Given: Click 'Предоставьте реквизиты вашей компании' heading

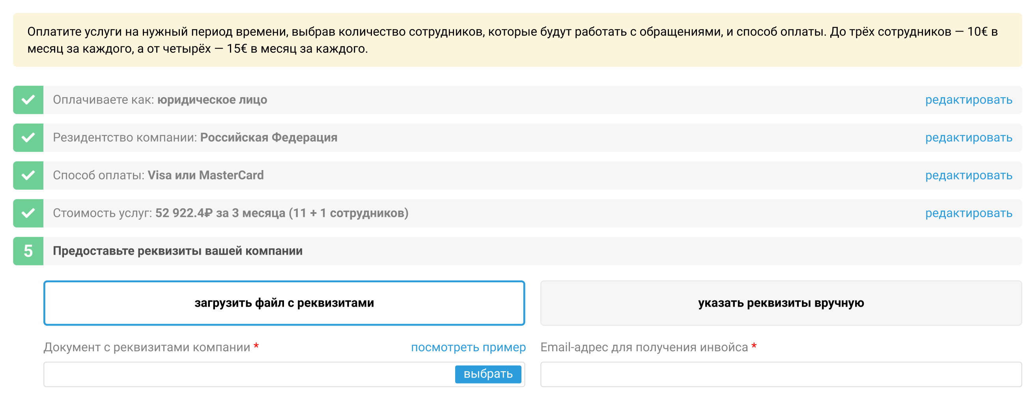Looking at the screenshot, I should [x=177, y=251].
